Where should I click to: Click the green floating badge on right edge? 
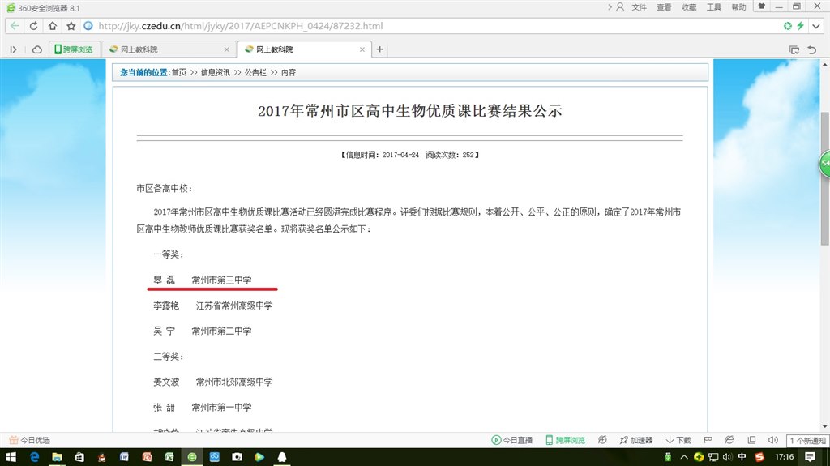click(824, 164)
